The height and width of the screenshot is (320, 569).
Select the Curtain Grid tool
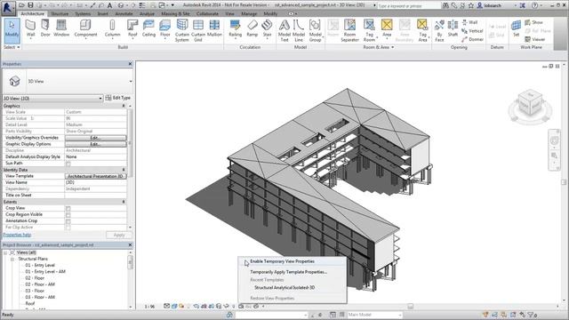[198, 30]
